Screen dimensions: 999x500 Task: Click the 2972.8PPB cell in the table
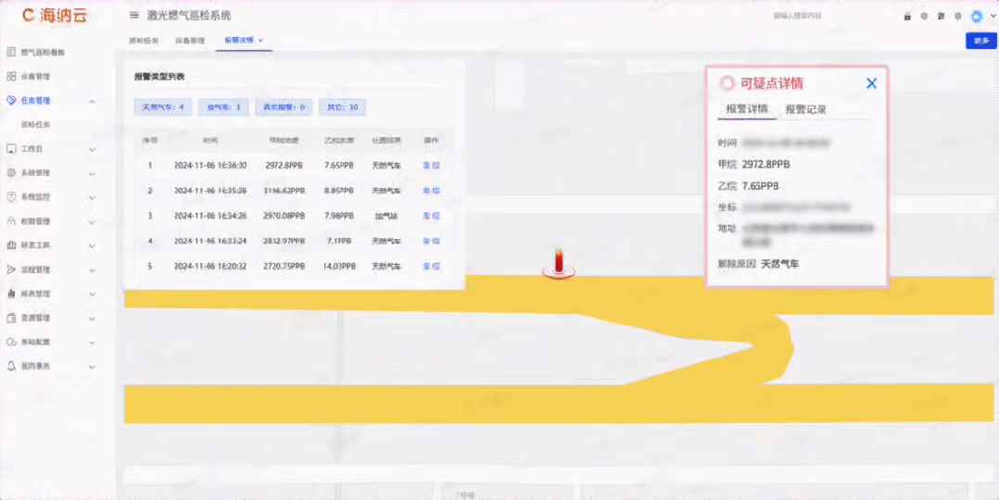pyautogui.click(x=285, y=165)
